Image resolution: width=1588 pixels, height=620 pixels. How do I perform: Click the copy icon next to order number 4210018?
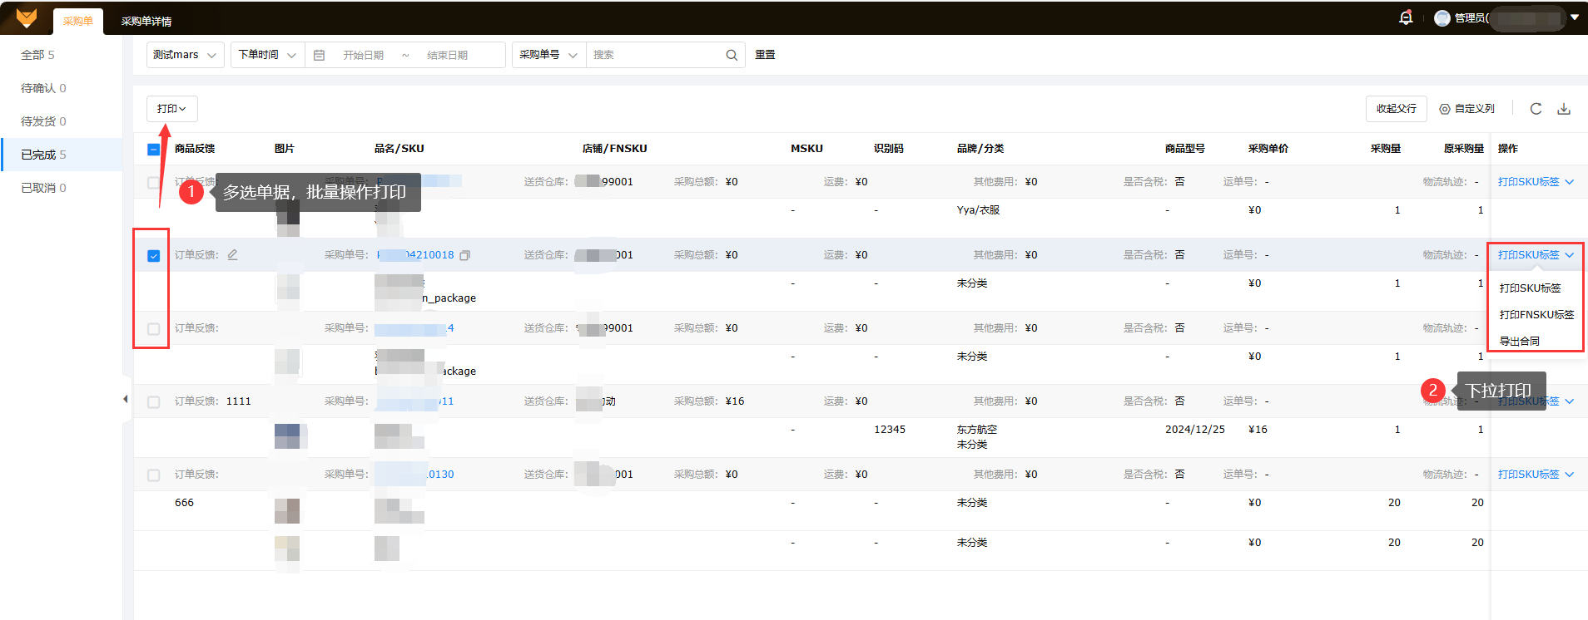[x=465, y=255]
